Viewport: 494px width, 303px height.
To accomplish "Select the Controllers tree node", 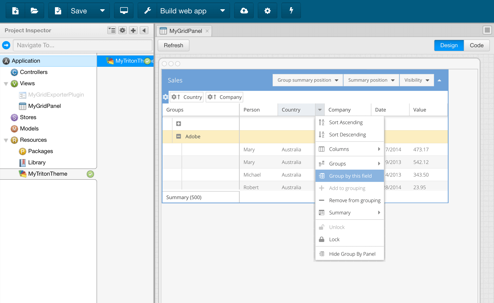I will [34, 72].
